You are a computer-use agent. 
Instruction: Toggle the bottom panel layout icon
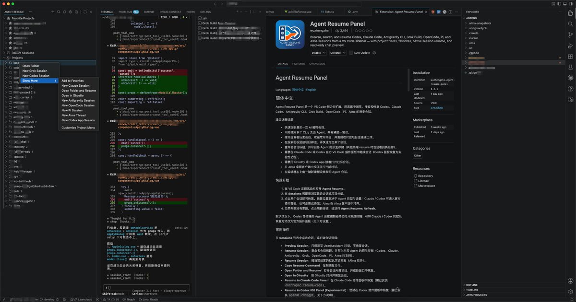(x=564, y=3)
